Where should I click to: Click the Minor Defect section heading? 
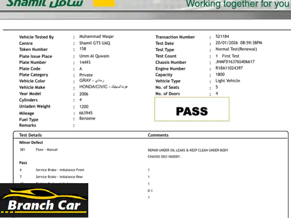tap(31, 143)
